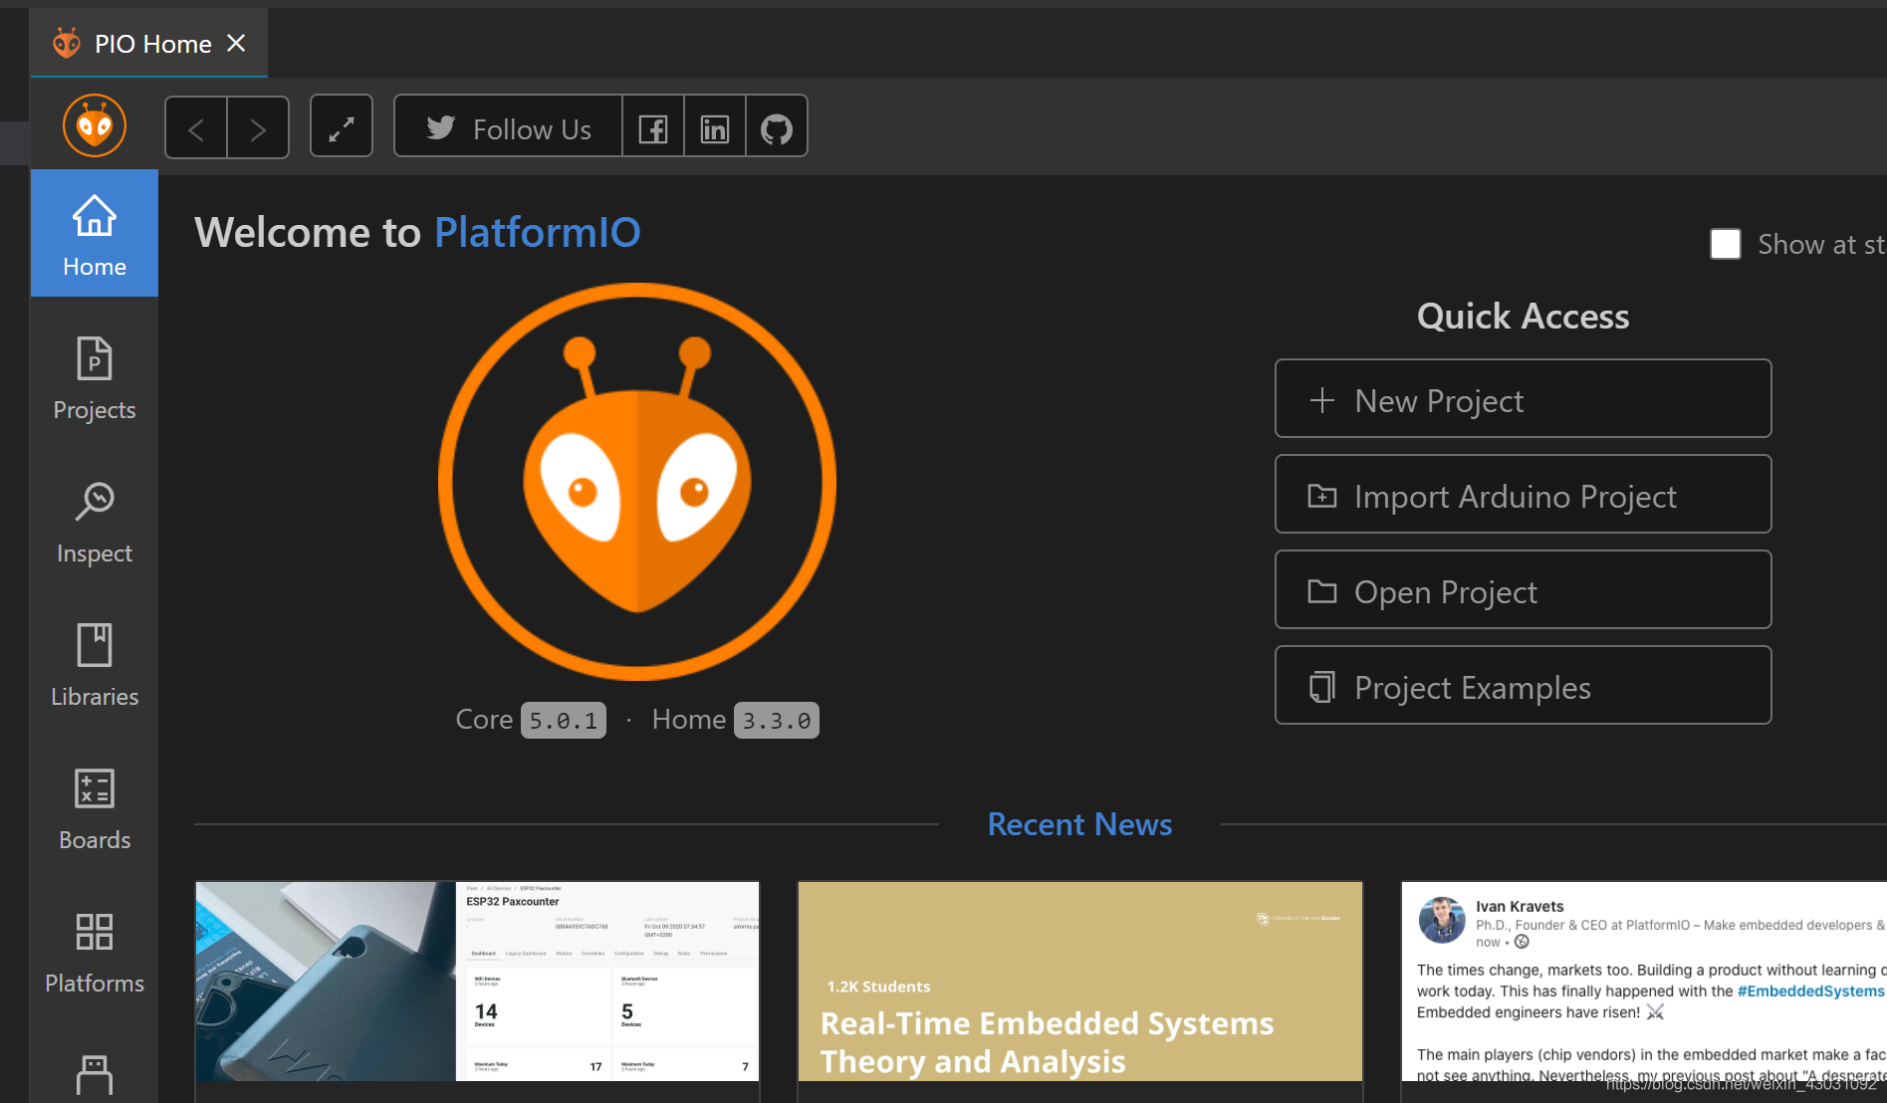
Task: Click the large PlatformIO alien logo
Action: 637,482
